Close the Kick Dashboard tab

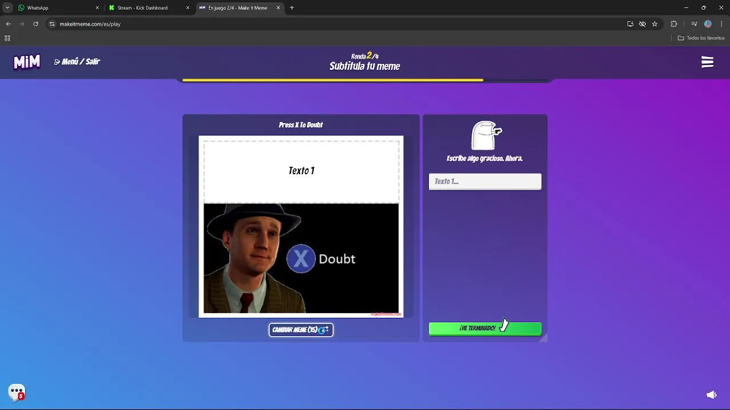pyautogui.click(x=188, y=8)
